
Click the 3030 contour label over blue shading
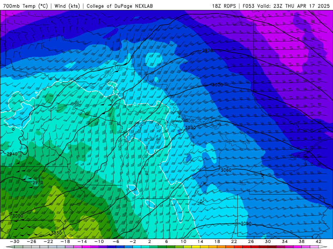[x=190, y=127]
